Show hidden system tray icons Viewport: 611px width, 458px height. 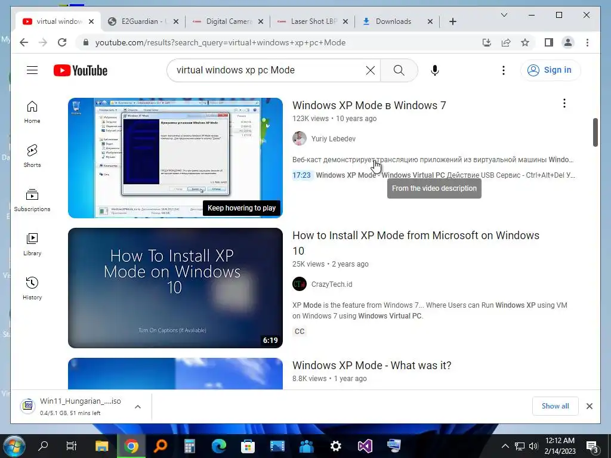point(505,446)
